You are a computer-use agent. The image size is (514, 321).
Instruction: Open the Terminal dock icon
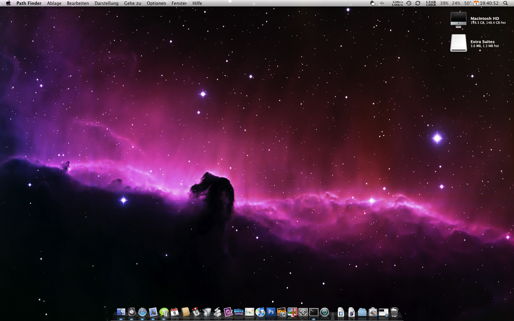[x=314, y=312]
